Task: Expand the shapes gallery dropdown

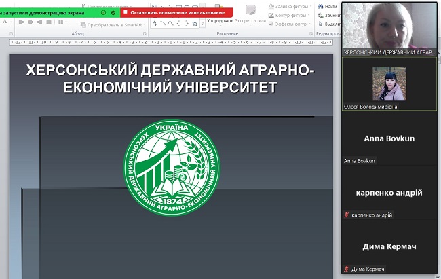Action: coord(202,24)
